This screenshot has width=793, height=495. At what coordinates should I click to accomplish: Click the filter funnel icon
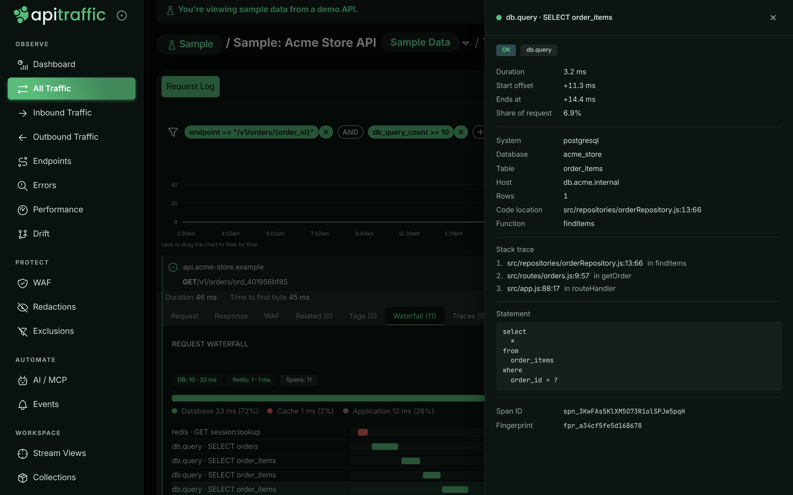coord(173,132)
